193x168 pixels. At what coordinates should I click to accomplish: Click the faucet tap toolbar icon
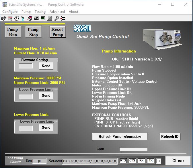(x=23, y=18)
